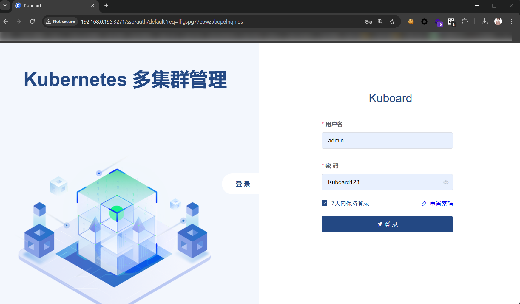Open a new browser tab
This screenshot has width=520, height=304.
pos(106,6)
